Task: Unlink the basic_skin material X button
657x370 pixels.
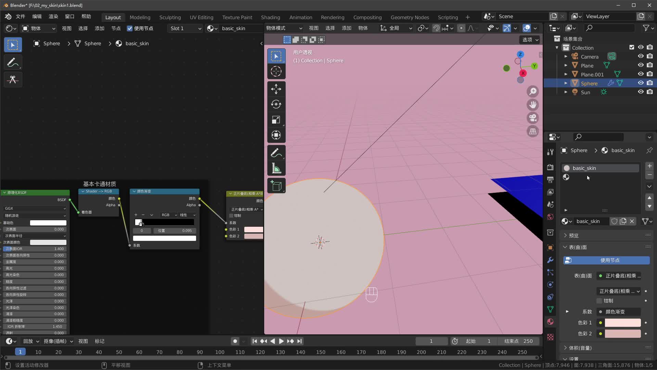Action: click(632, 221)
